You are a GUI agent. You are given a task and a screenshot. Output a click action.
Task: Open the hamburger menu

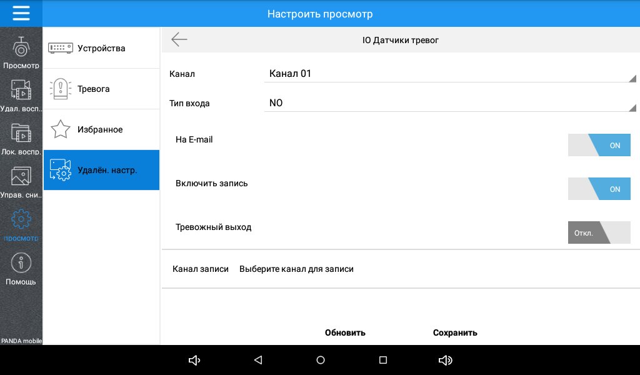coord(21,13)
